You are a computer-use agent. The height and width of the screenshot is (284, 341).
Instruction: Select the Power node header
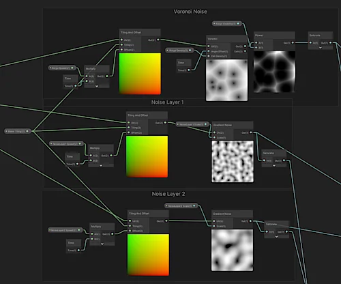point(274,35)
